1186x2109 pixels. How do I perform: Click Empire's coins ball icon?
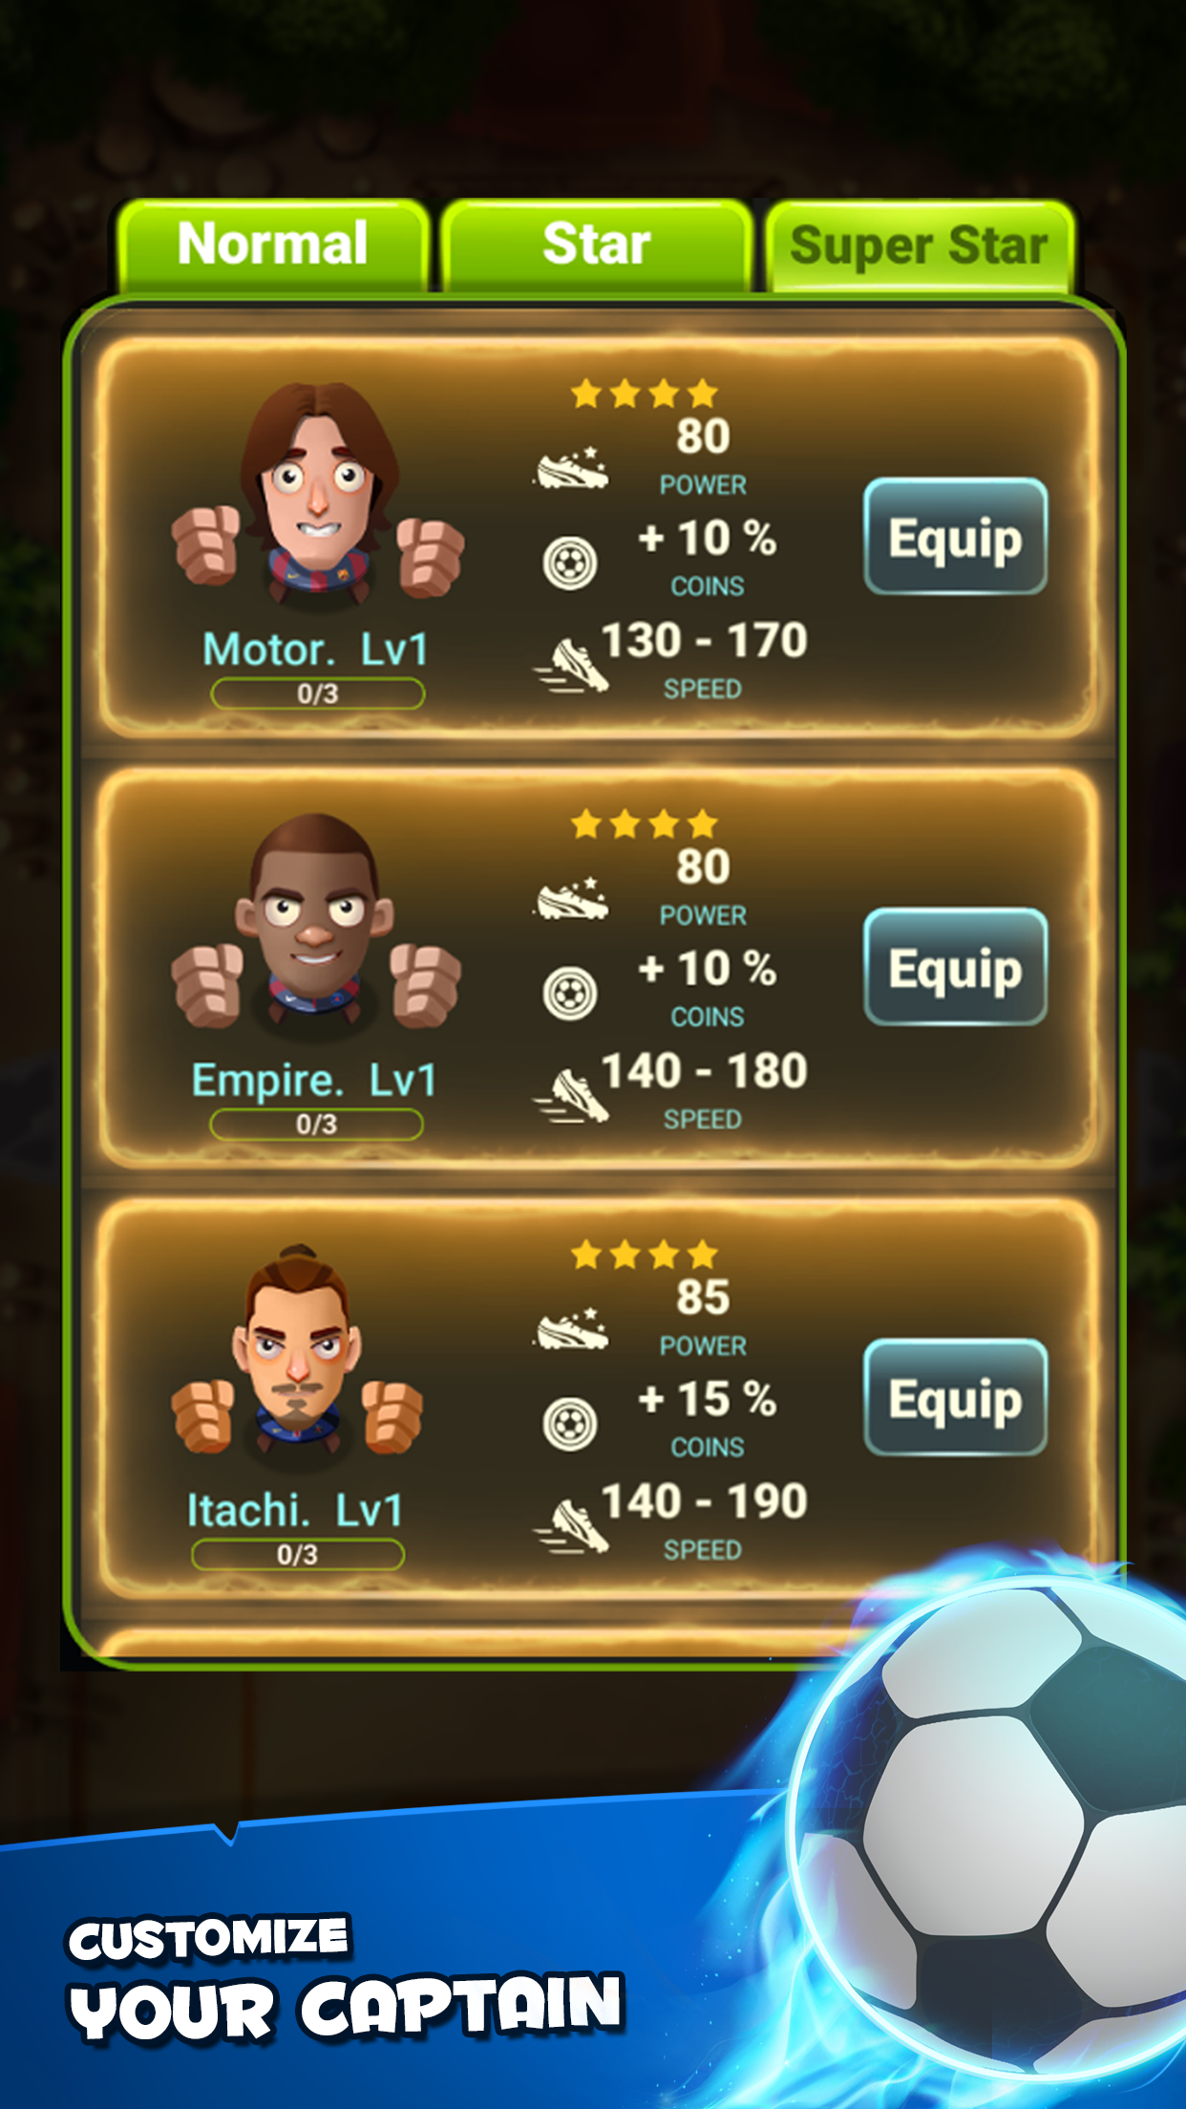click(570, 993)
